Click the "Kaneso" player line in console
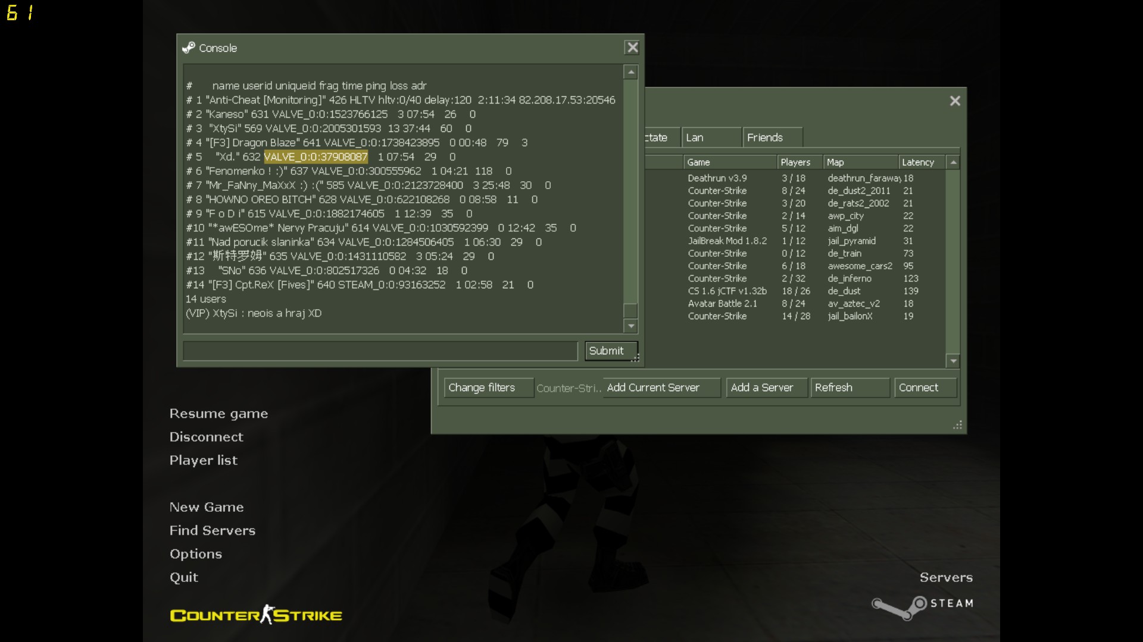 pyautogui.click(x=331, y=114)
